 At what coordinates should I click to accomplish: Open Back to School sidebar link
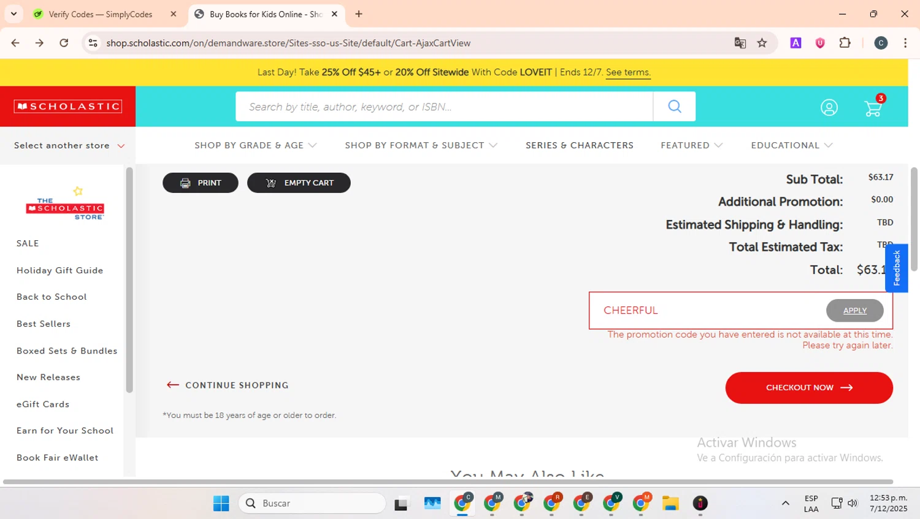click(52, 297)
